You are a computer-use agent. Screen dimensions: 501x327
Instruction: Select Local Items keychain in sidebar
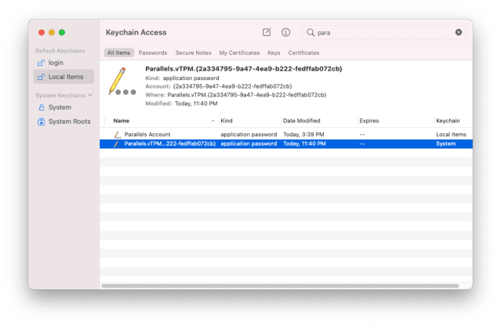(x=64, y=76)
